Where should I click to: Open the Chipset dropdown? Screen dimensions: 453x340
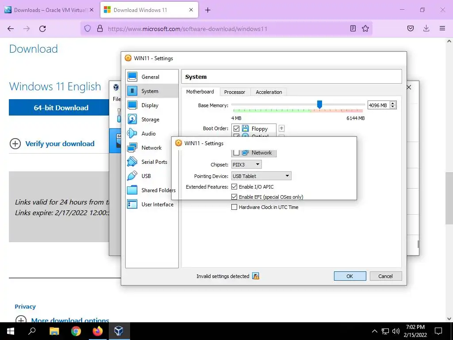(246, 165)
